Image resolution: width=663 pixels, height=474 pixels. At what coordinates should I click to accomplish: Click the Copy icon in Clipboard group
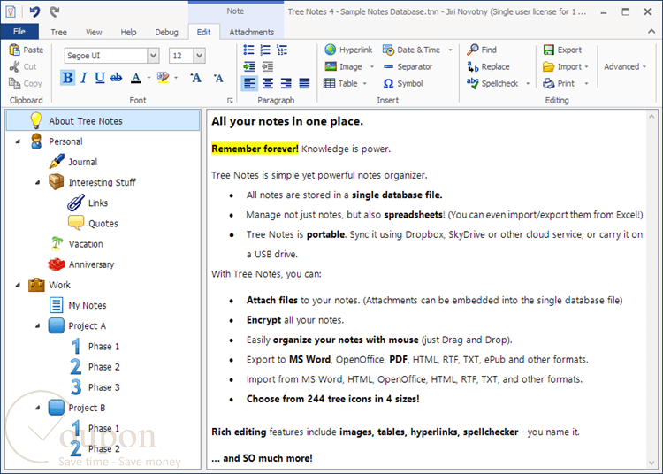[x=14, y=83]
